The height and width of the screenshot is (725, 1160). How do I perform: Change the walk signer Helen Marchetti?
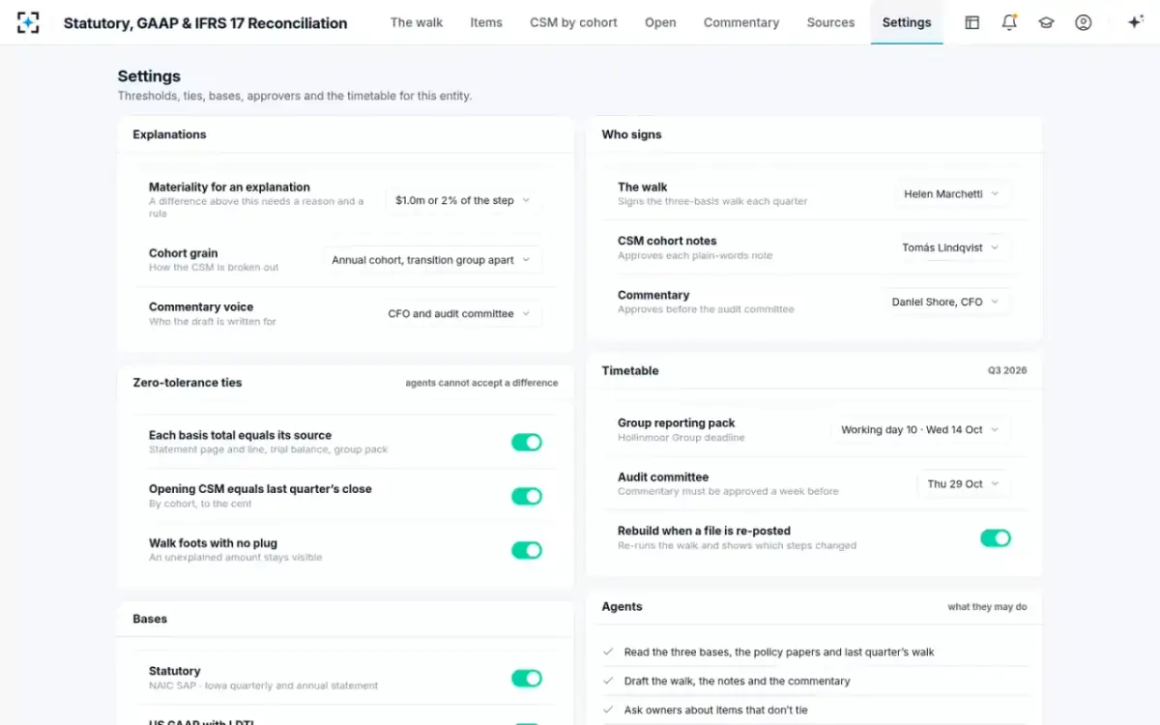click(x=952, y=193)
